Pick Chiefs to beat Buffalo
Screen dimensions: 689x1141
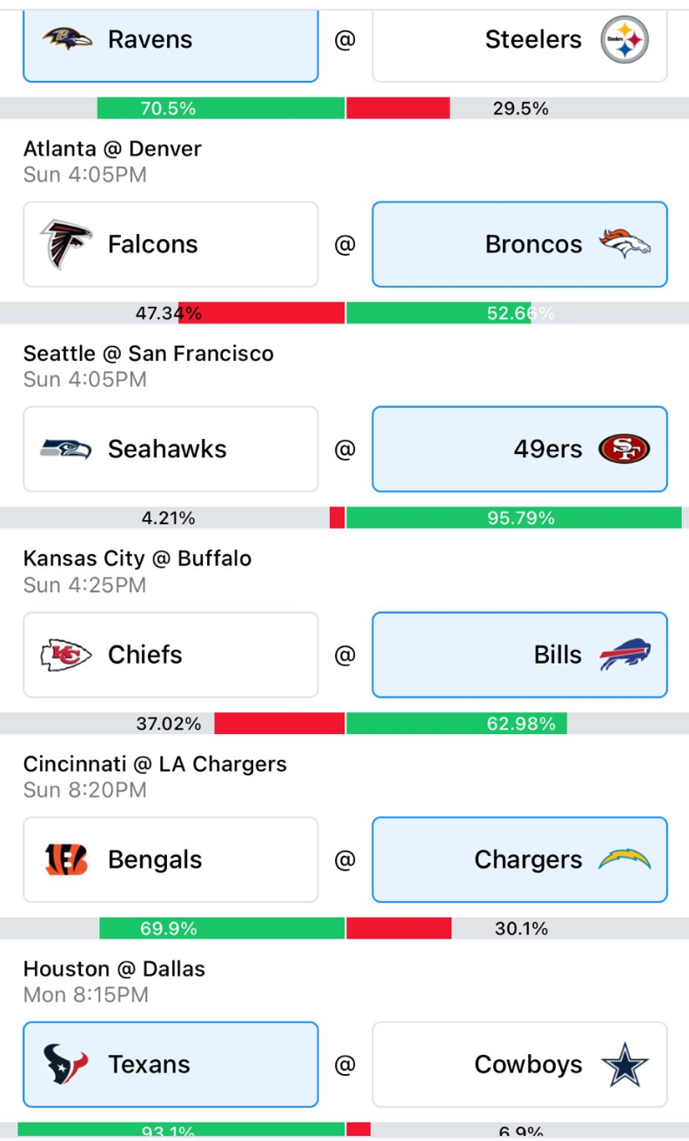click(x=171, y=655)
